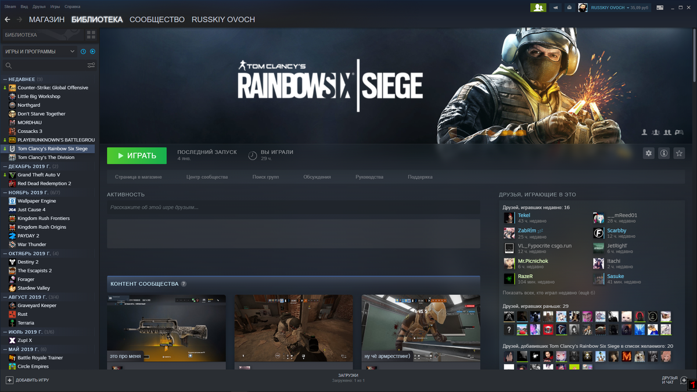Collapse the Октябрь 2019 г. category
697x392 pixels.
point(5,253)
